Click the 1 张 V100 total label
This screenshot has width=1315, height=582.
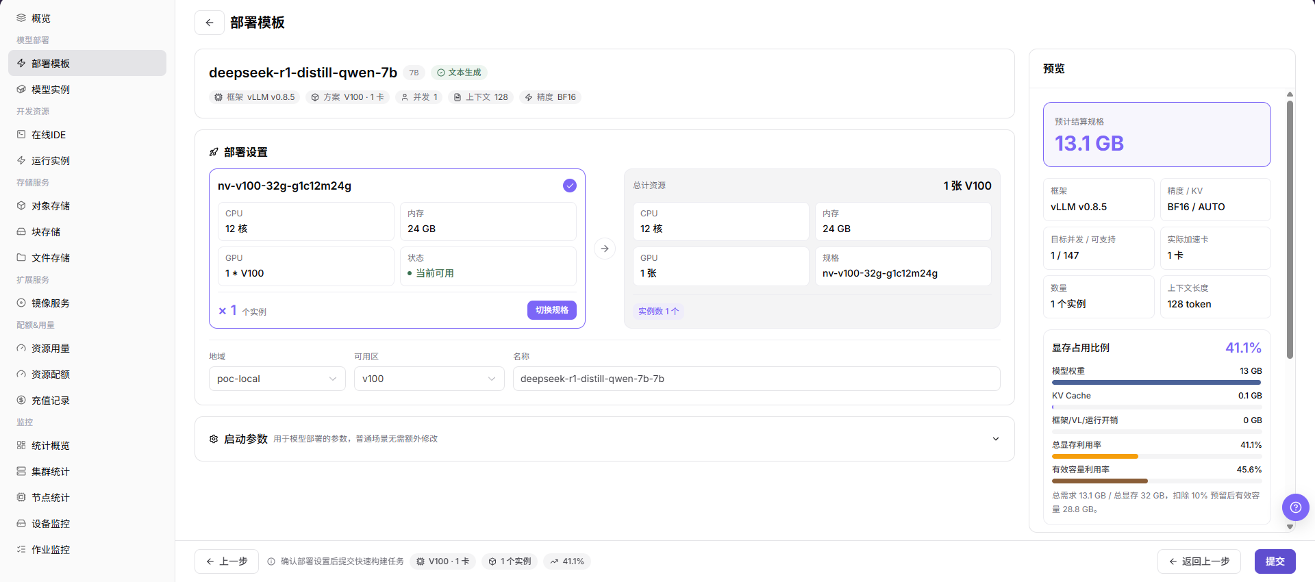[967, 186]
